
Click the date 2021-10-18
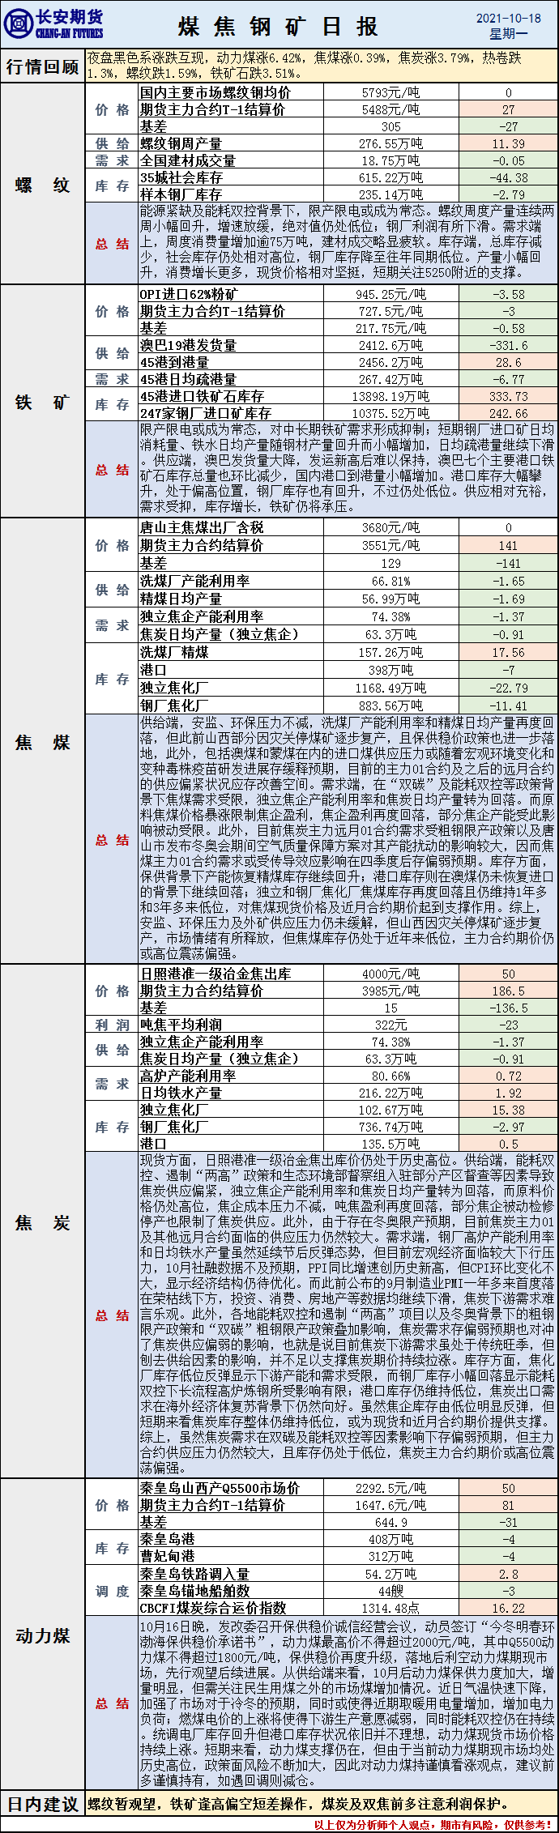(508, 17)
